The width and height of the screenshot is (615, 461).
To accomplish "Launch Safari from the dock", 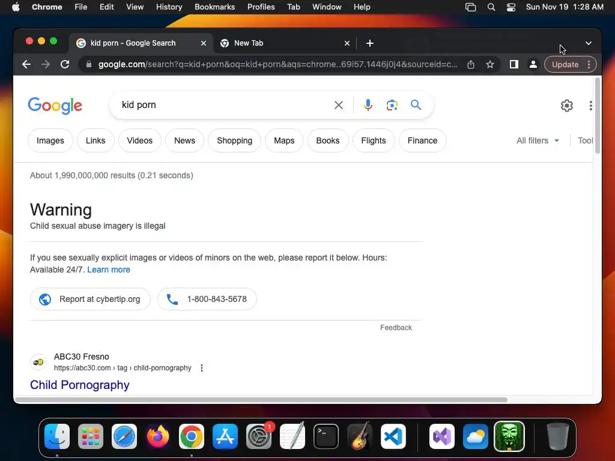I will click(x=124, y=436).
